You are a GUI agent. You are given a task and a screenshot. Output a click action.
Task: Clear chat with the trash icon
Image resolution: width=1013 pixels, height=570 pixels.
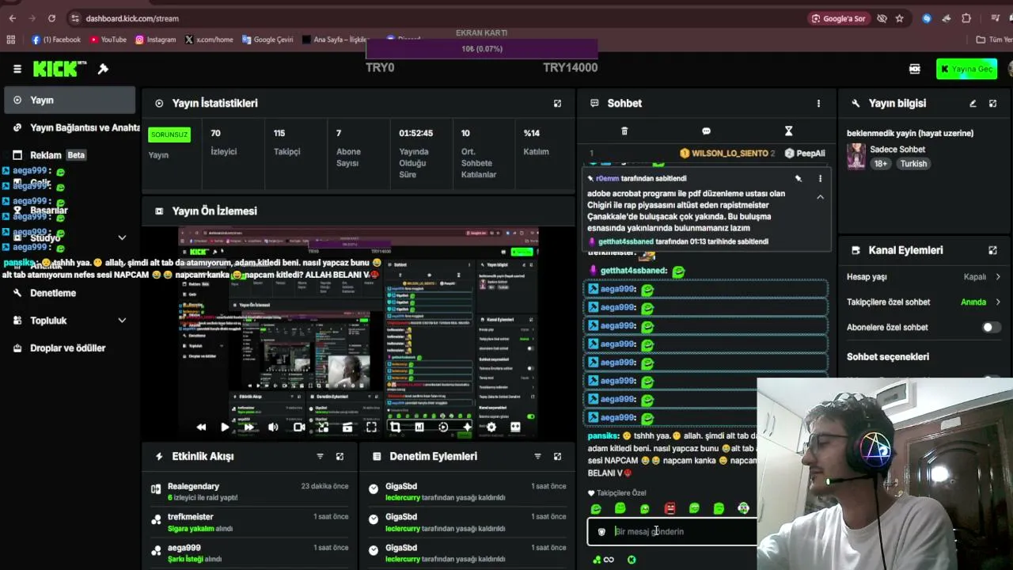pyautogui.click(x=624, y=131)
